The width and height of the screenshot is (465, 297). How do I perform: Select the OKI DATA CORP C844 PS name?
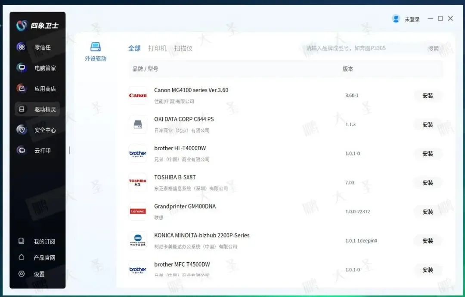click(x=184, y=119)
